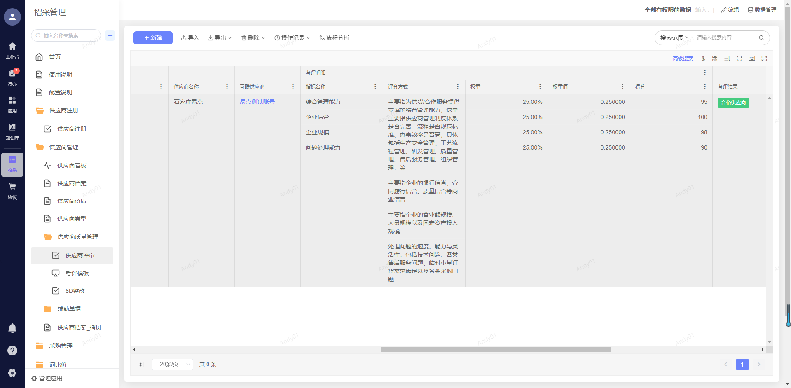Open 考评模板 in the sidebar
Image resolution: width=791 pixels, height=388 pixels.
(77, 273)
